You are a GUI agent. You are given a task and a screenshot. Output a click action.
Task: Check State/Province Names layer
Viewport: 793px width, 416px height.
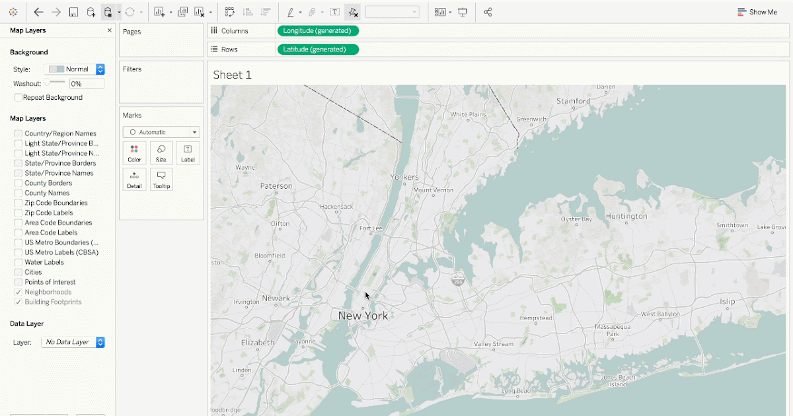[x=18, y=173]
